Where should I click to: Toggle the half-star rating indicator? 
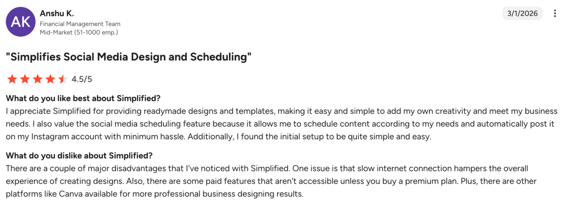point(63,79)
